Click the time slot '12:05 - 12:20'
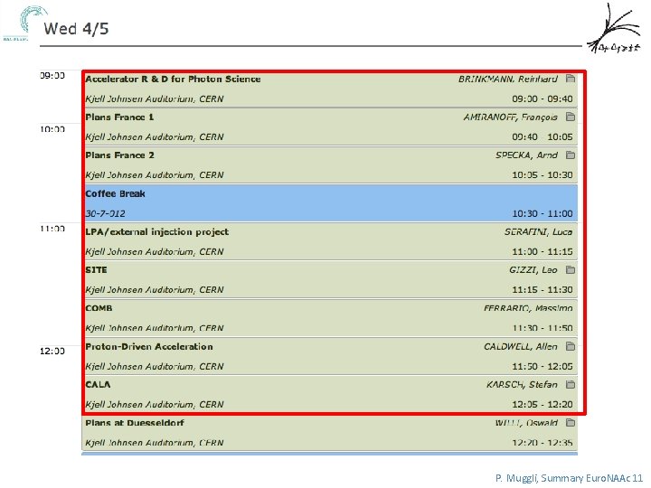The image size is (651, 488). 542,404
